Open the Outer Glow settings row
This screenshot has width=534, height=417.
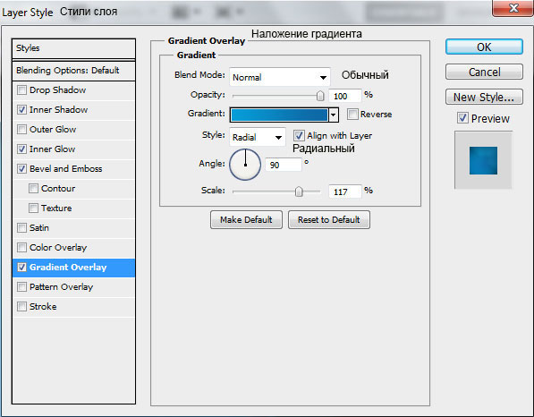tap(73, 130)
